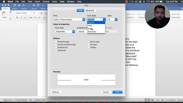Switch to the Advanced tab

pos(90,10)
